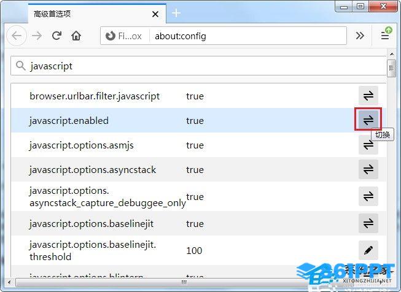Click the browser back arrow button
Screen dimensions: 401x292
click(x=17, y=36)
